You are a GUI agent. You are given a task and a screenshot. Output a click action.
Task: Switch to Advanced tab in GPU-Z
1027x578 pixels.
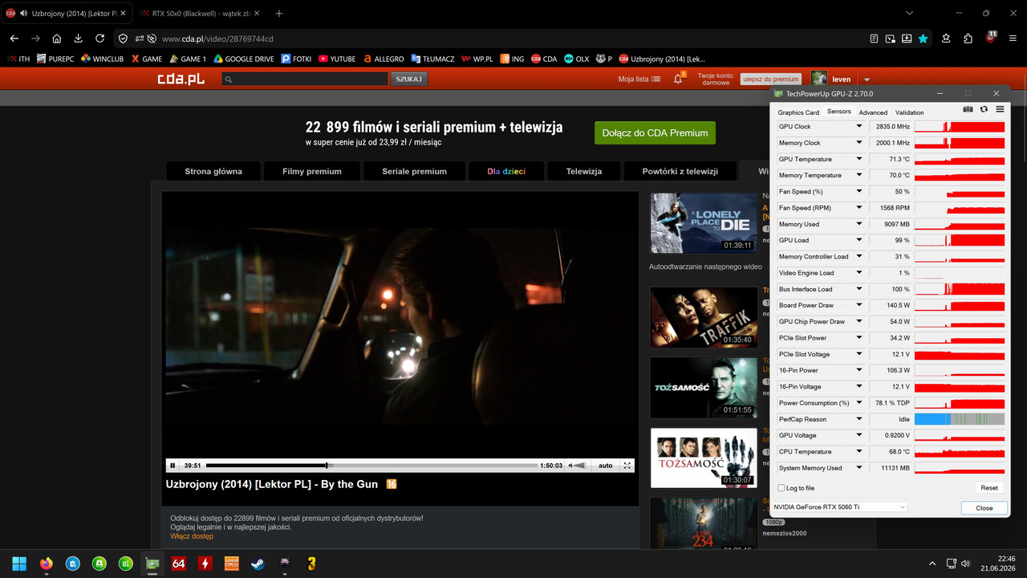point(873,112)
